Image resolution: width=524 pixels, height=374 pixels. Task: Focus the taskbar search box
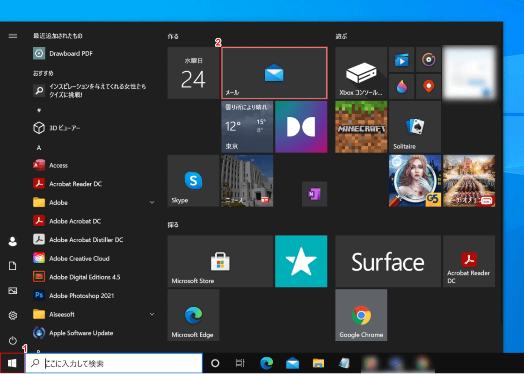tap(114, 363)
